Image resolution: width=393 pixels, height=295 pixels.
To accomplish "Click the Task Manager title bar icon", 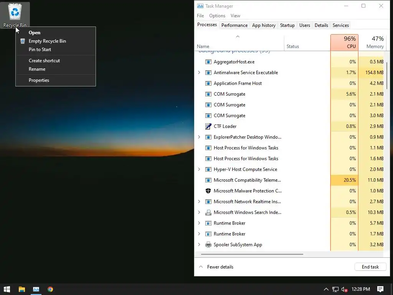I will [200, 6].
